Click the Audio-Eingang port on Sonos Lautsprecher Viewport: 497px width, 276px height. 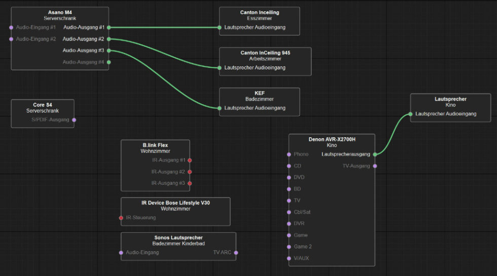(x=121, y=253)
